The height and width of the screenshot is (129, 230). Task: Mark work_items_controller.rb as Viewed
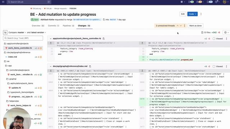218,39
